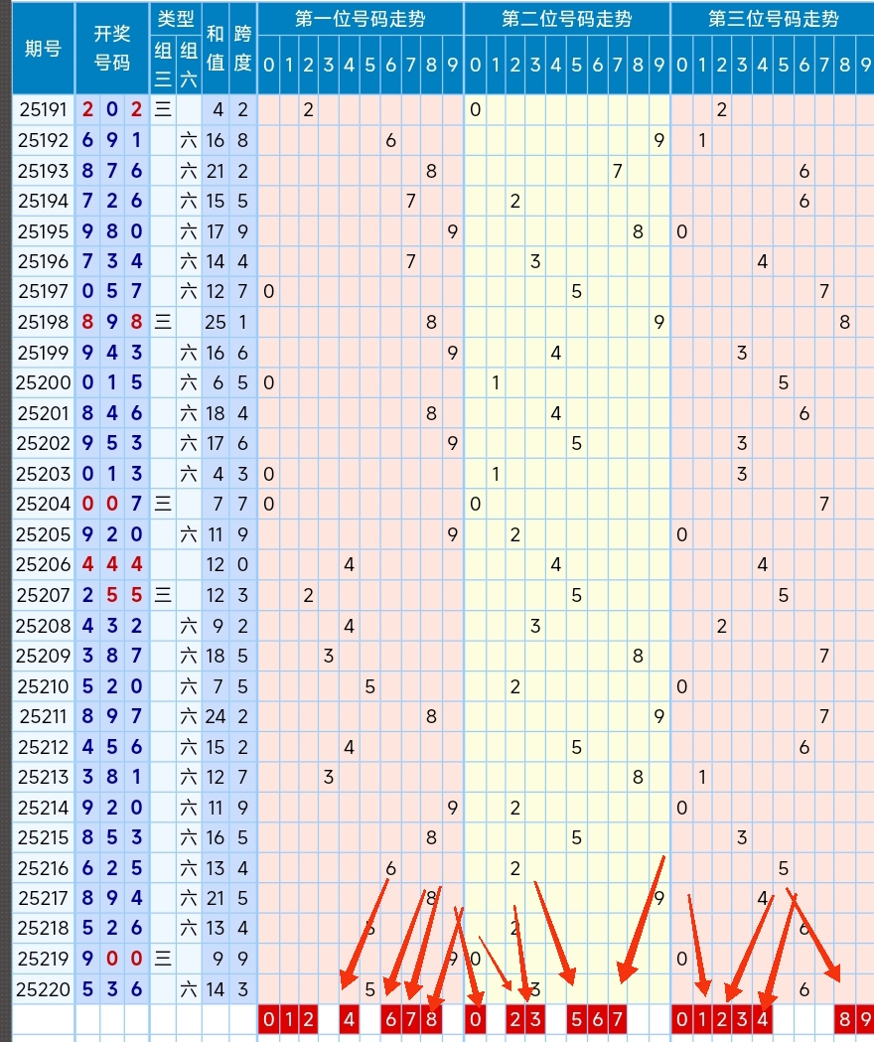Click the 期号 column header
The height and width of the screenshot is (1042, 874).
[43, 48]
